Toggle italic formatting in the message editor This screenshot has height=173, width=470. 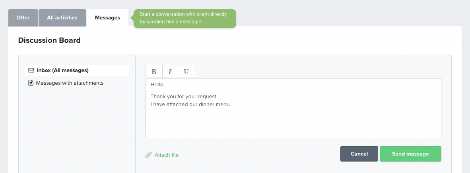click(x=170, y=72)
